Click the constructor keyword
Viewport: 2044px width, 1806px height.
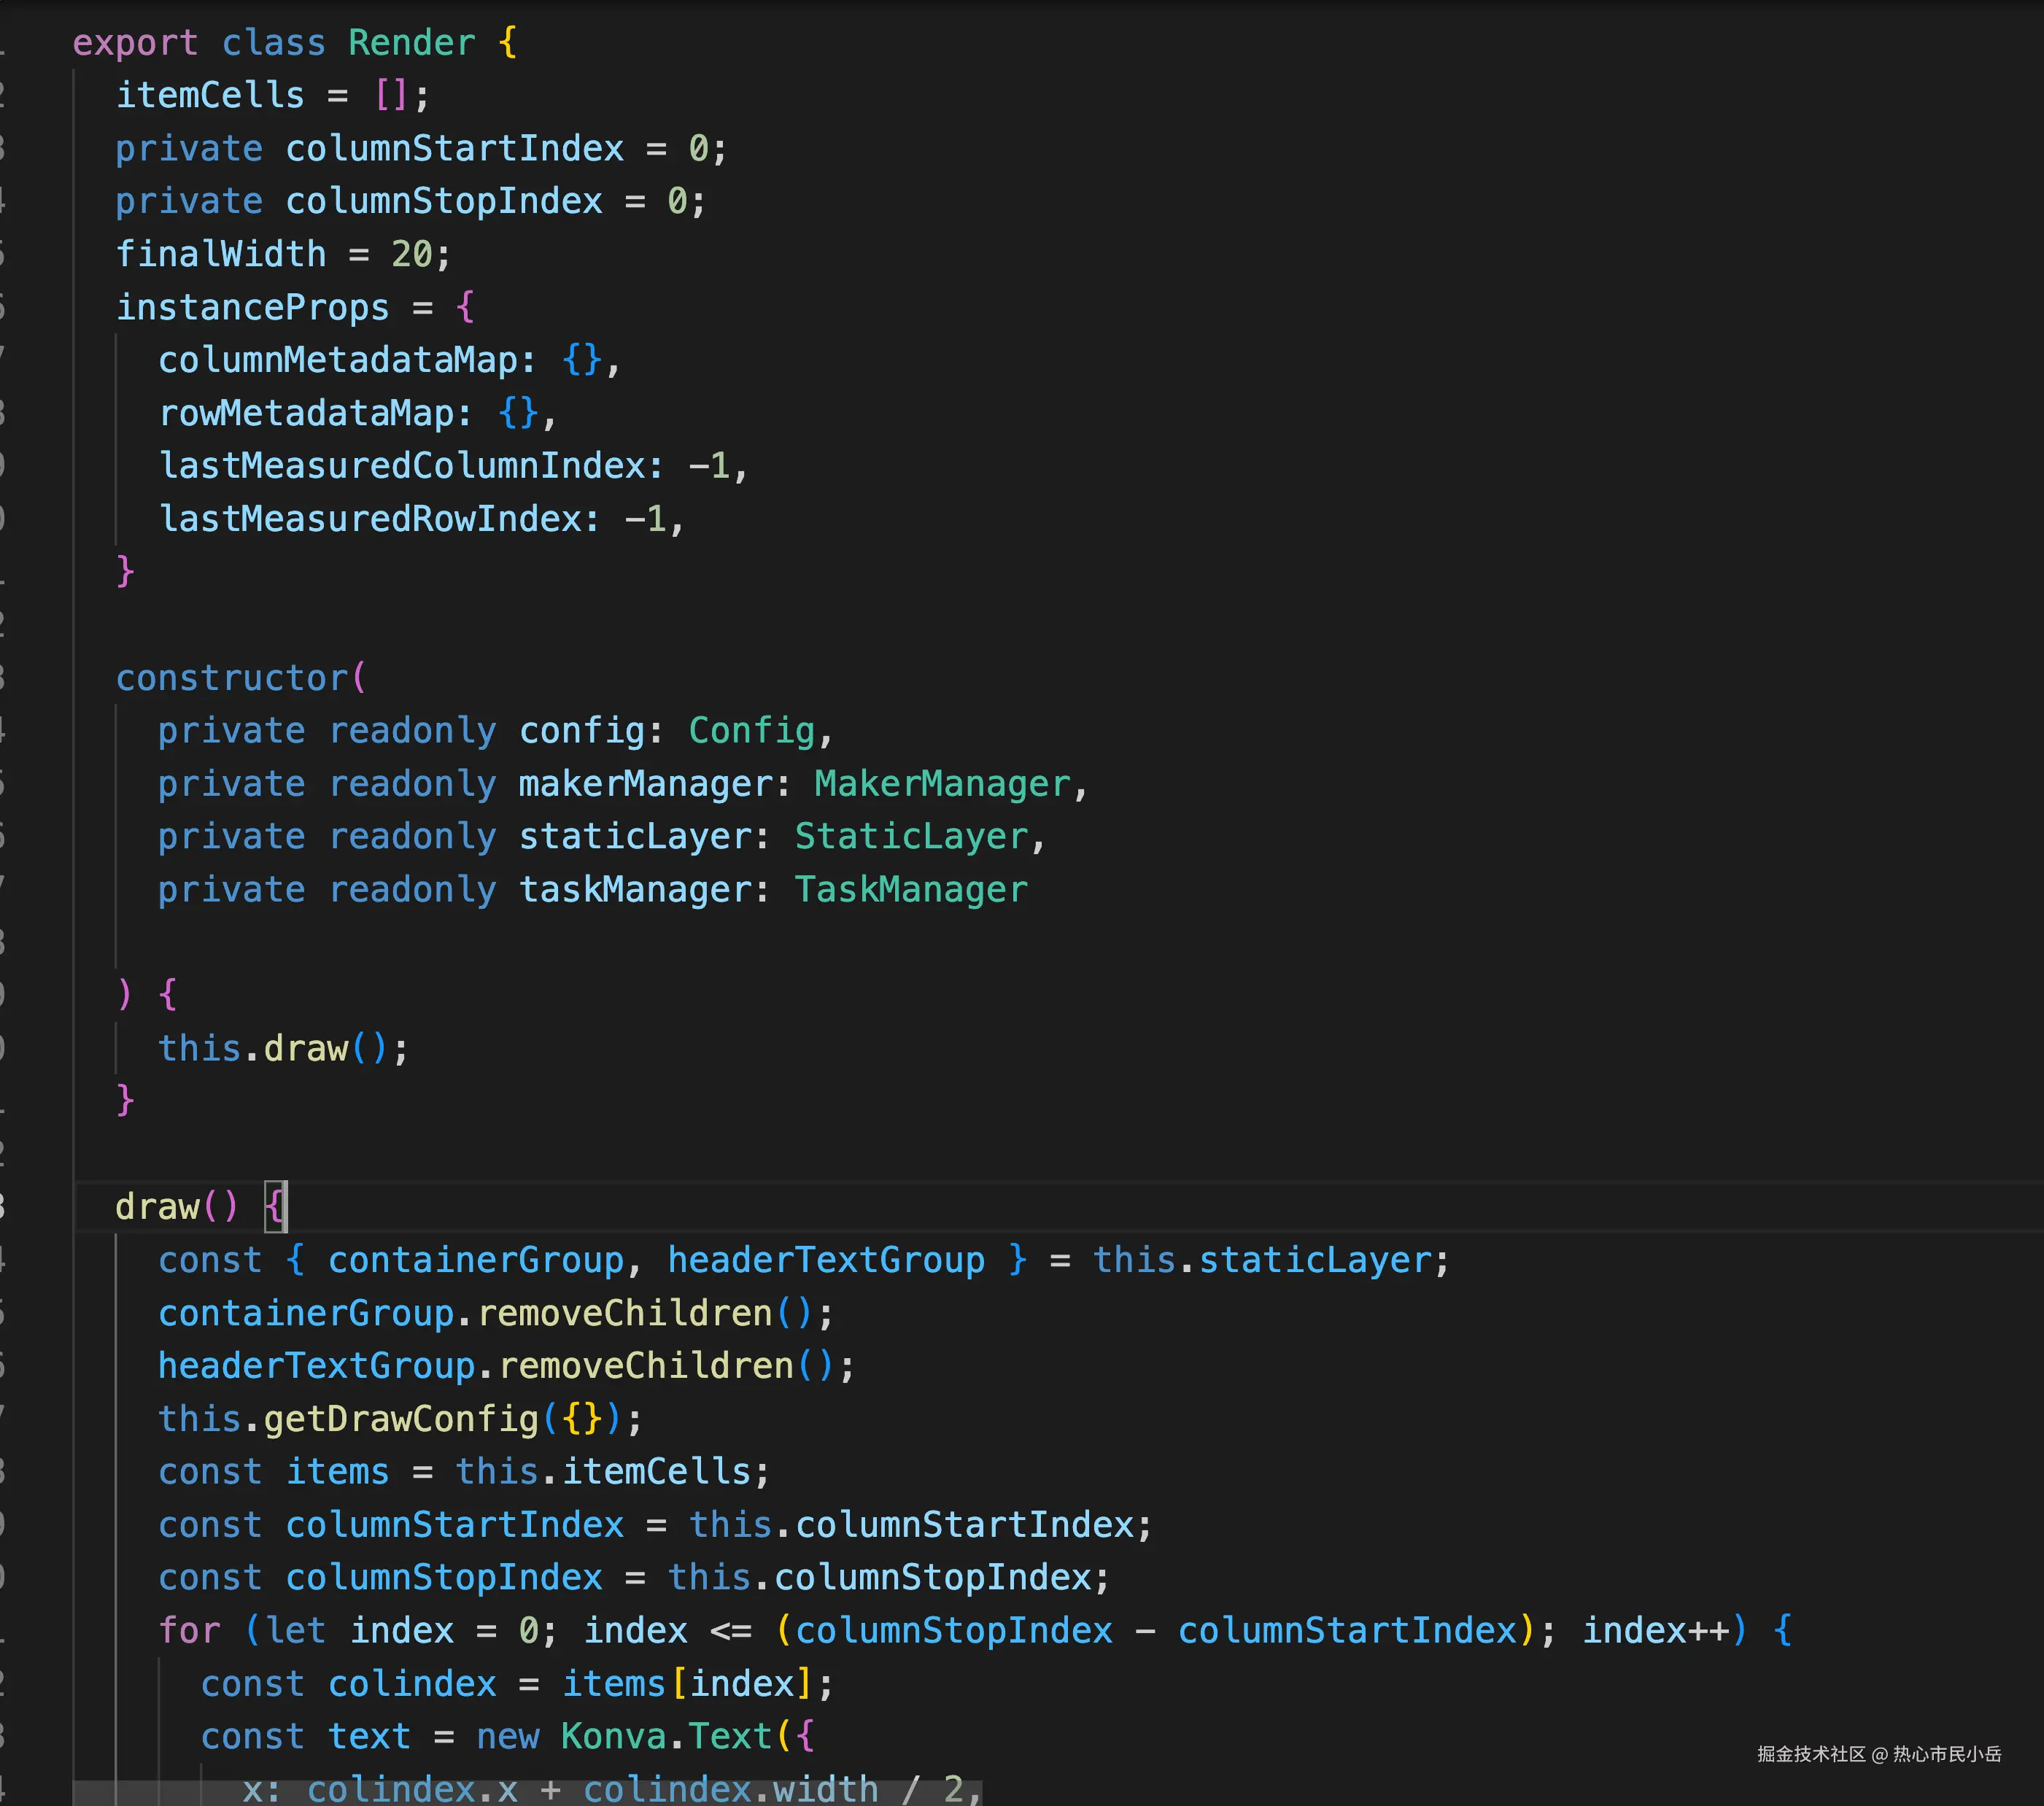tap(231, 678)
